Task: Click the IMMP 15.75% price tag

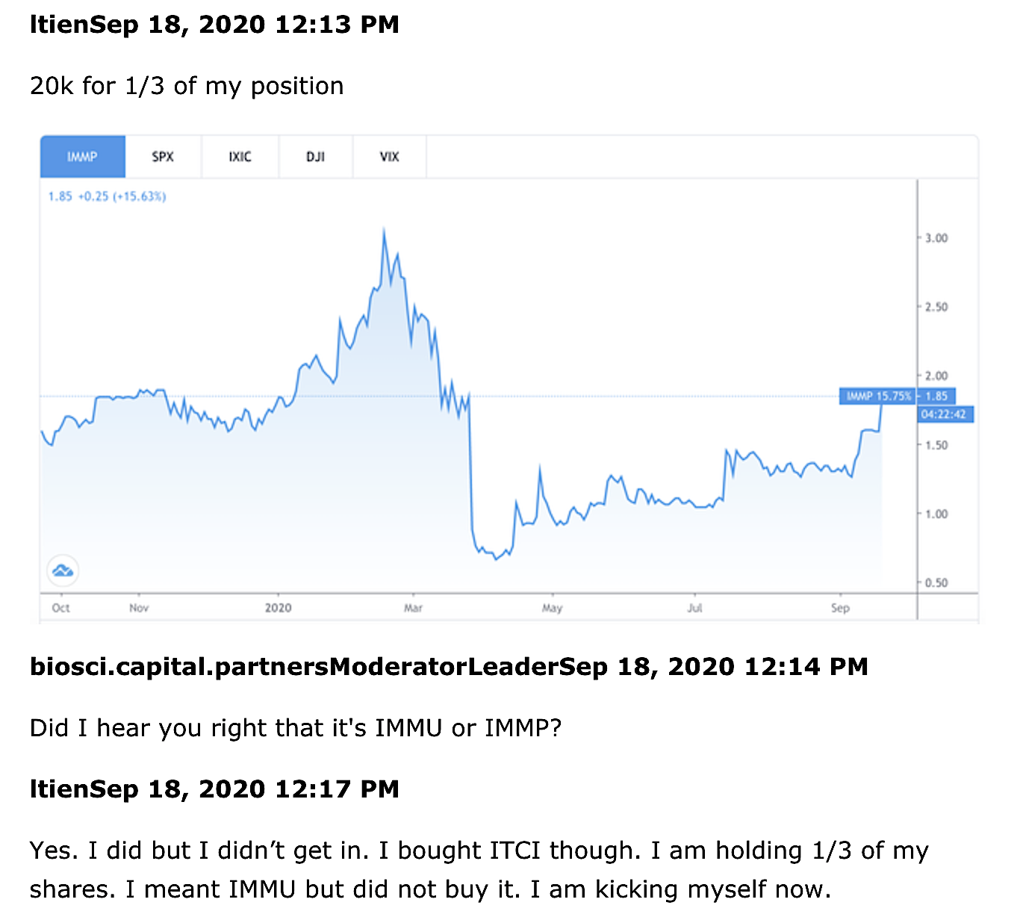Action: pyautogui.click(x=878, y=397)
